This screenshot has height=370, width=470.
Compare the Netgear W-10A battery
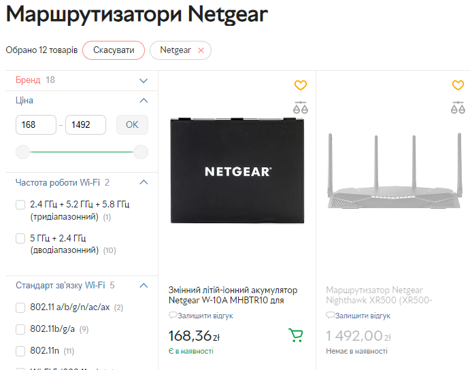[x=301, y=107]
